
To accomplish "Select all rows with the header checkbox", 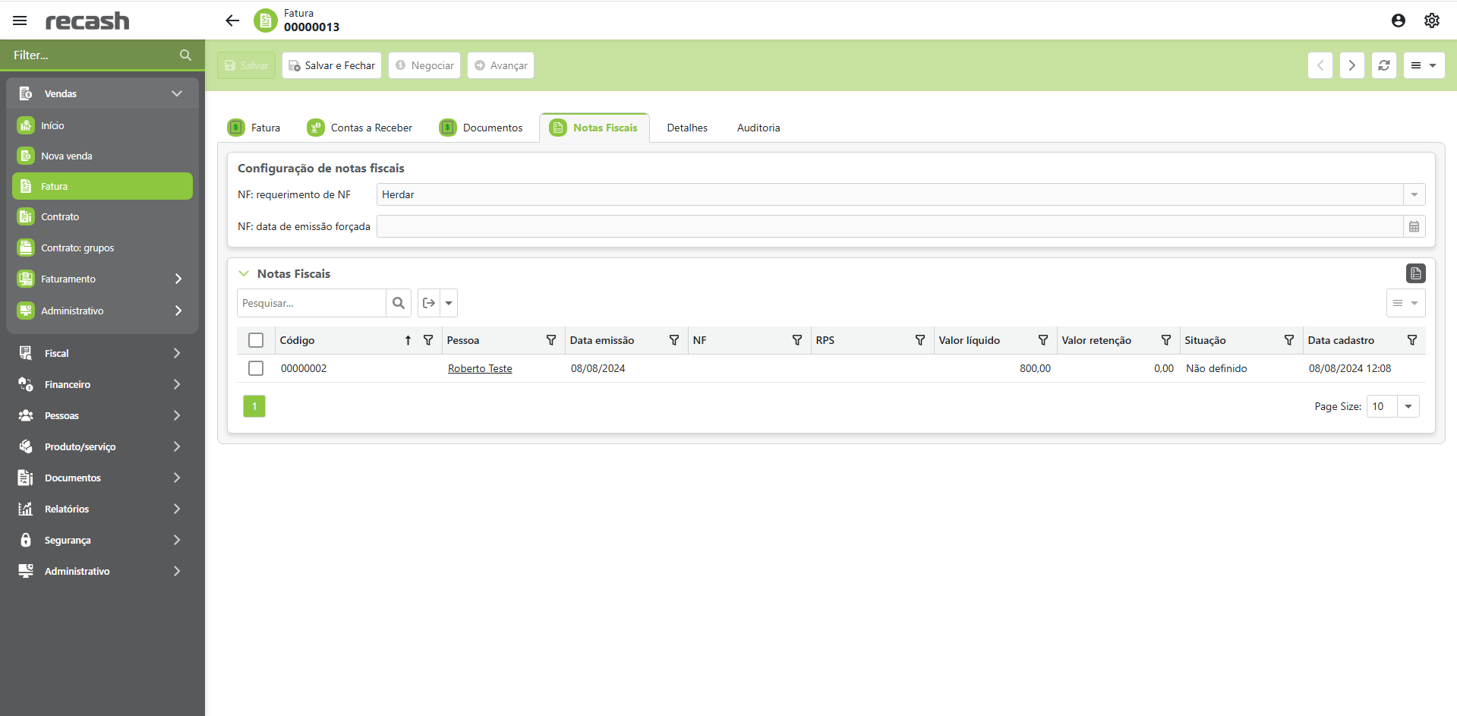I will [256, 340].
